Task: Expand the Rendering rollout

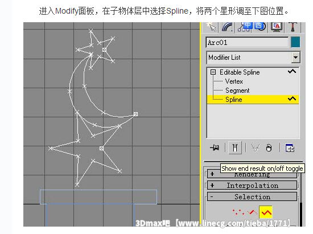Action: 252,174
